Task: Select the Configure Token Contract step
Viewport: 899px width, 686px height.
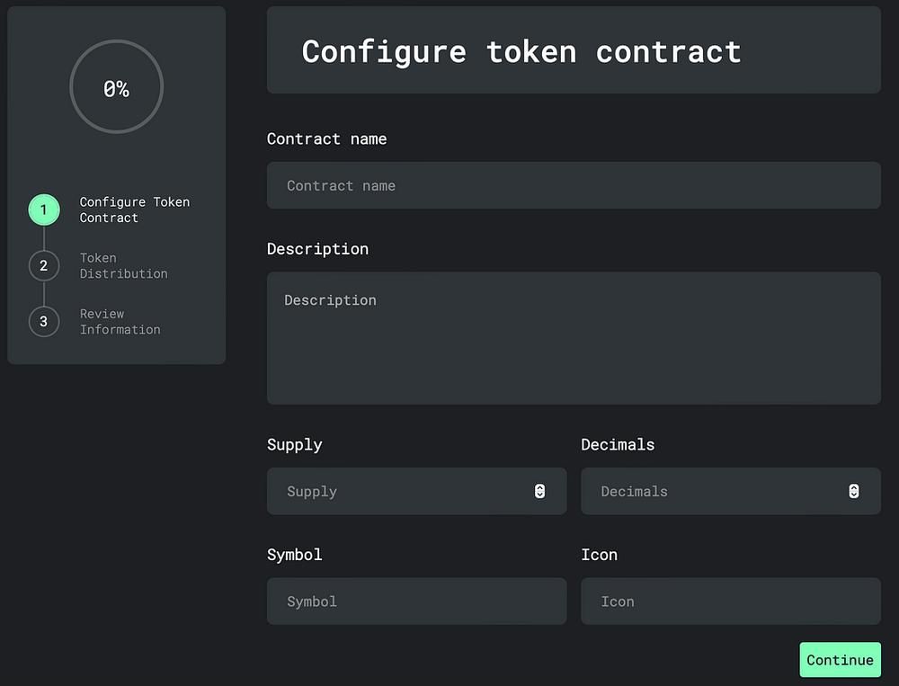Action: pos(44,209)
